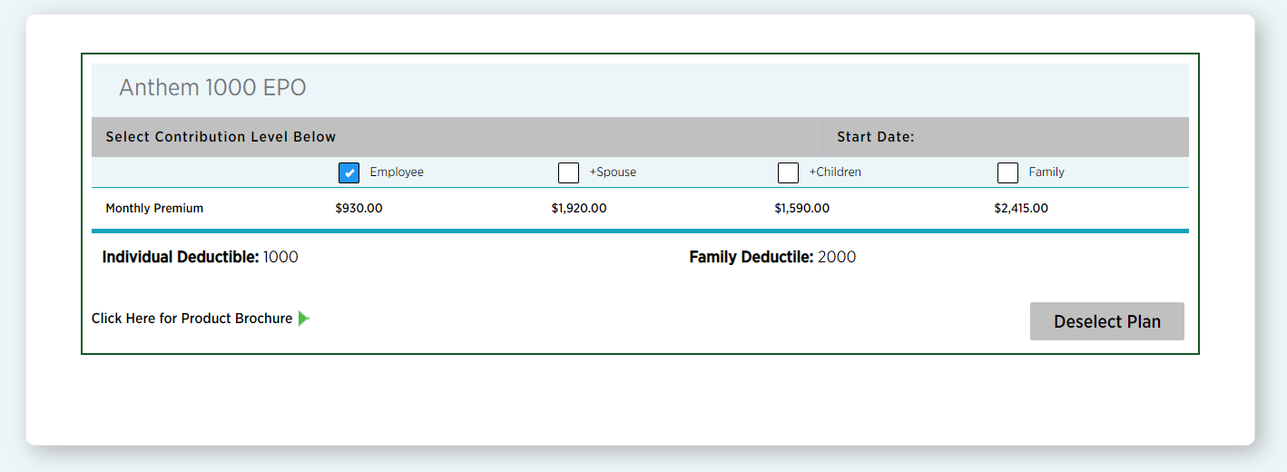Click the +Spouse label text
Image resolution: width=1287 pixels, height=472 pixels.
click(613, 172)
